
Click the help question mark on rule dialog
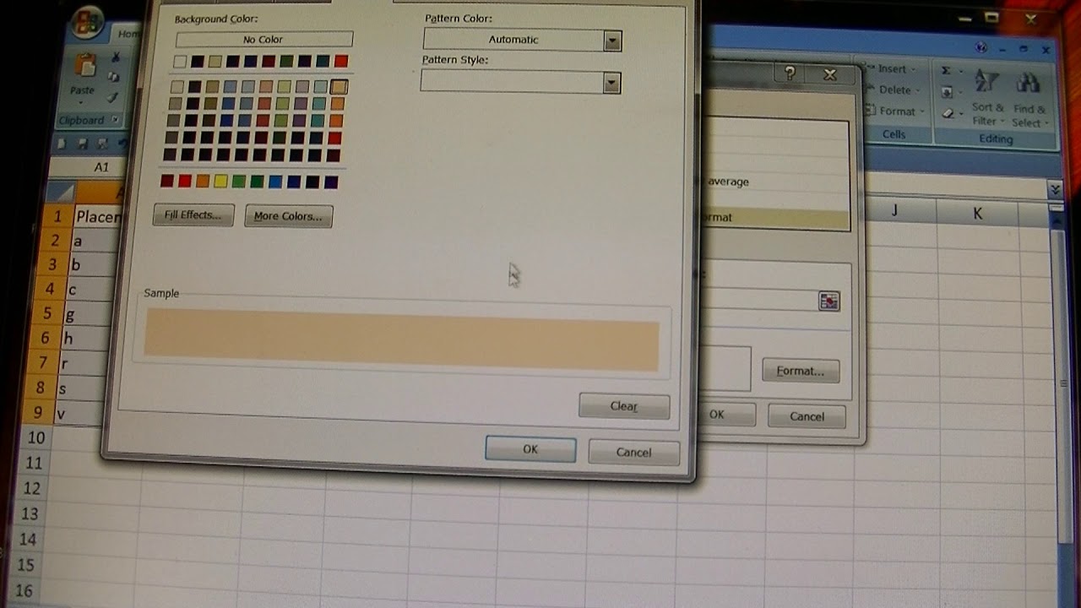pos(790,73)
